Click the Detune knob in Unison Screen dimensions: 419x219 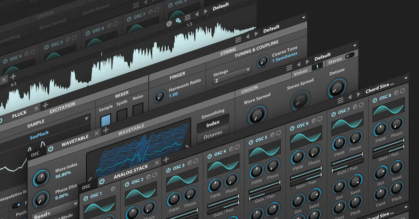coord(336,88)
